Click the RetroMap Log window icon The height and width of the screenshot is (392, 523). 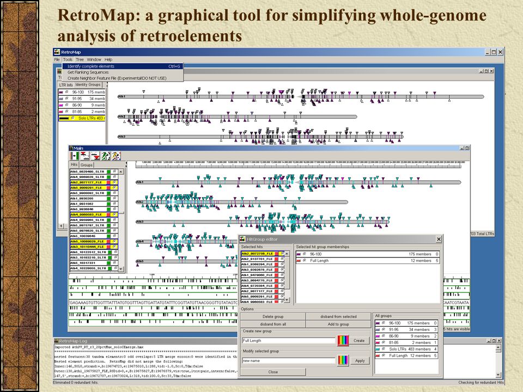click(56, 341)
